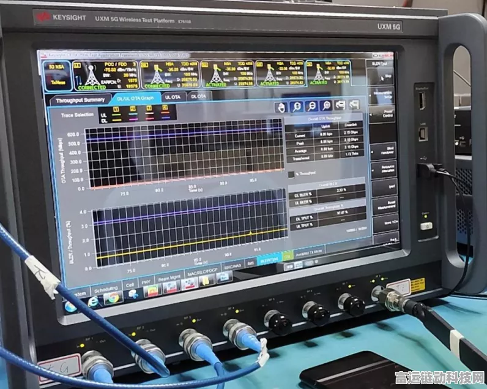Open the green bottom tab next to BLER/Tput
This screenshot has height=389, width=487.
pos(288,257)
